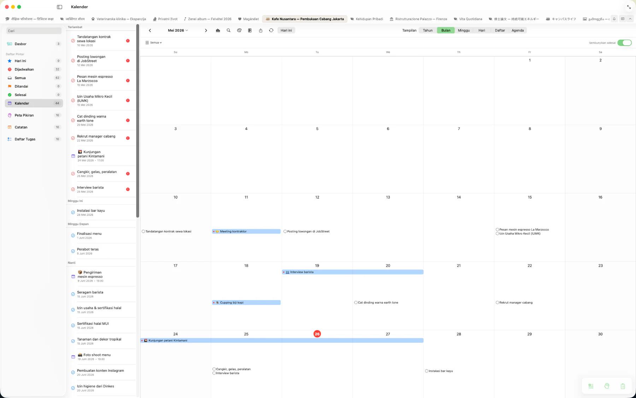
Task: Click the share export icon
Action: 260,30
